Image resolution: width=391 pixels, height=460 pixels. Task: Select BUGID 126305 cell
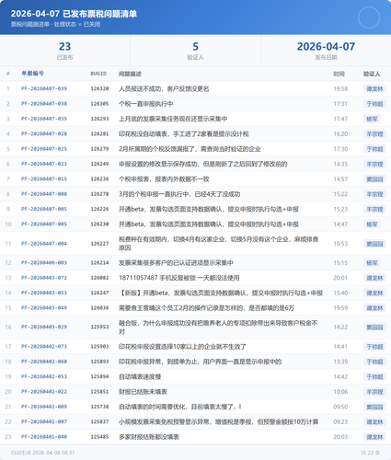coord(99,104)
